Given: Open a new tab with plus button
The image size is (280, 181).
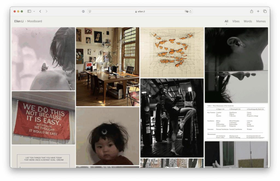Looking at the screenshot, I should coord(258,11).
